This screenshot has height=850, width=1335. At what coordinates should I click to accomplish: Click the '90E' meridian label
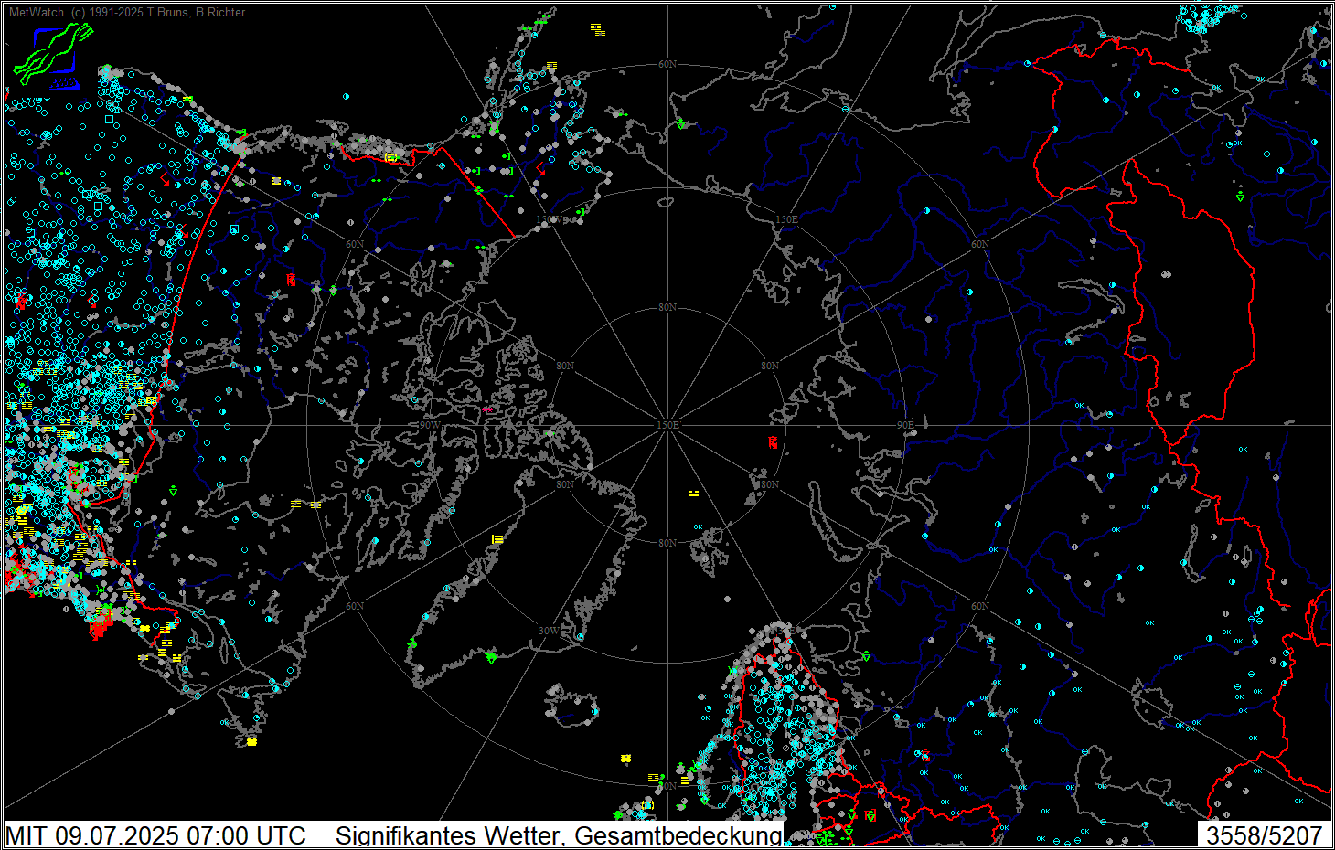(904, 426)
